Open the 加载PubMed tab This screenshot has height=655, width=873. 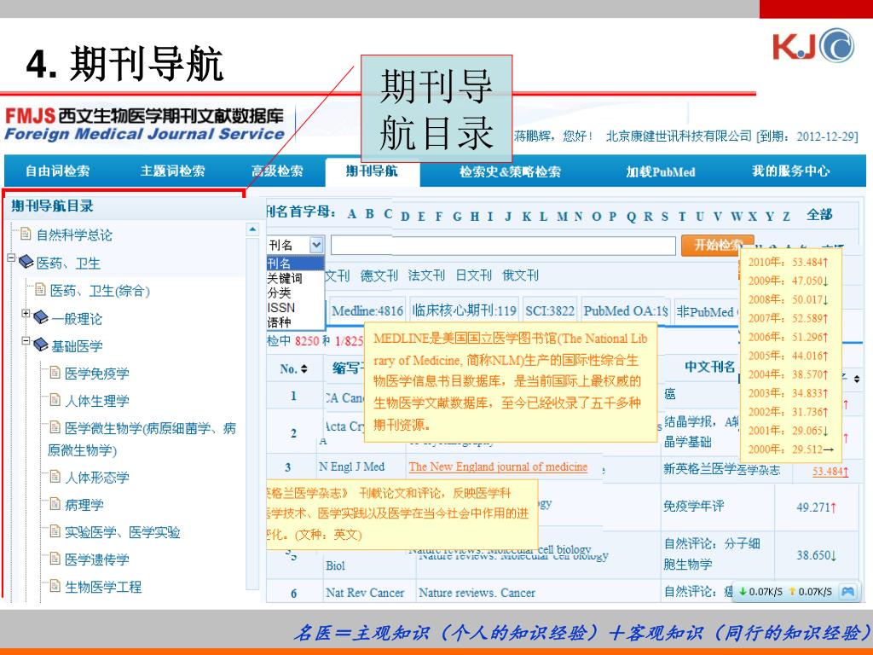point(661,171)
